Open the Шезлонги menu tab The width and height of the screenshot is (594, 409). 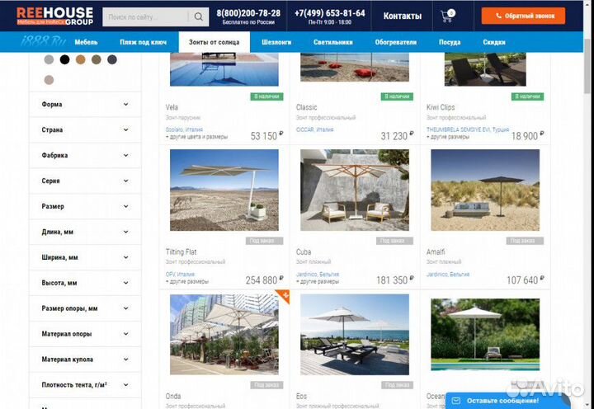pos(276,42)
